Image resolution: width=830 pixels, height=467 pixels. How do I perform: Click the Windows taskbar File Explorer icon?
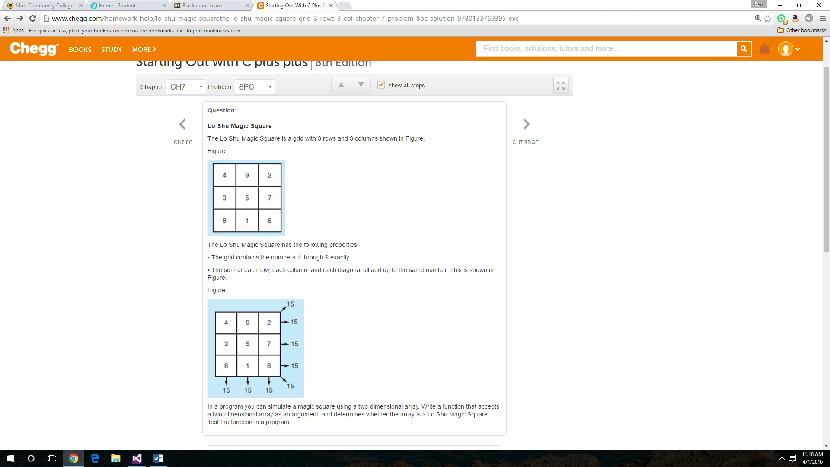click(x=116, y=458)
